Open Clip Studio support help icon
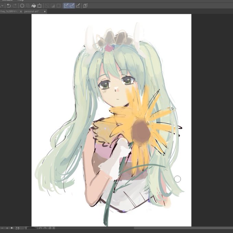This screenshot has width=233, height=233. [x=85, y=6]
